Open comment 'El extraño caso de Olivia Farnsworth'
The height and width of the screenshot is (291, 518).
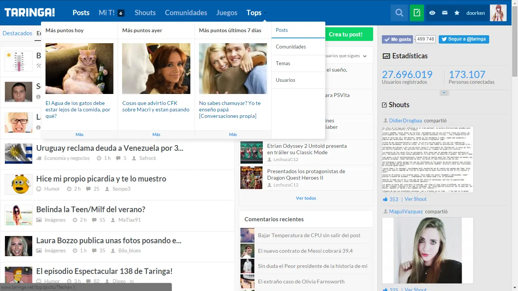point(301,282)
